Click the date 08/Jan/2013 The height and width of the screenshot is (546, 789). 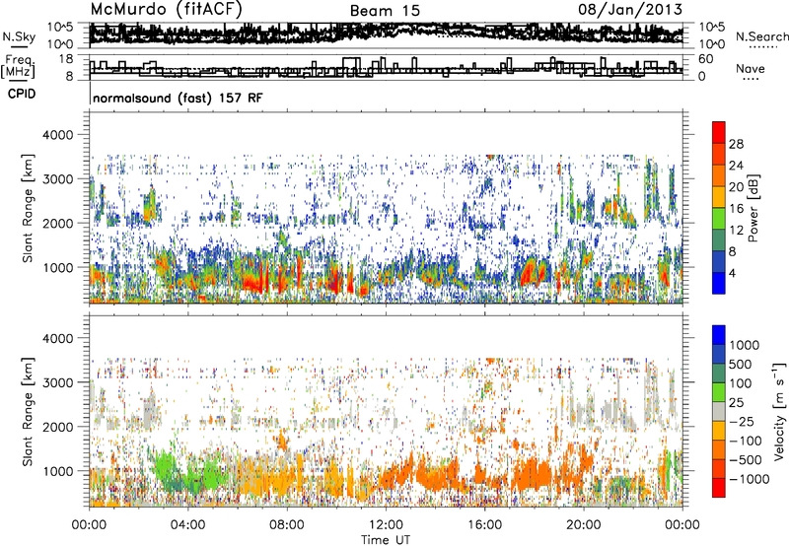(630, 10)
